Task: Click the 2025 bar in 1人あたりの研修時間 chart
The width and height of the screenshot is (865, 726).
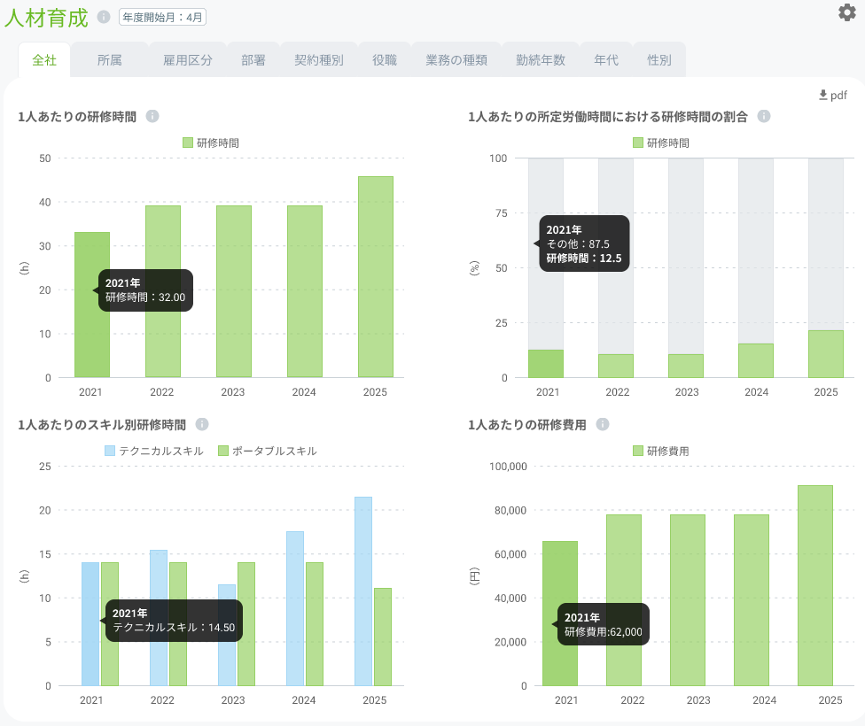Action: point(376,277)
